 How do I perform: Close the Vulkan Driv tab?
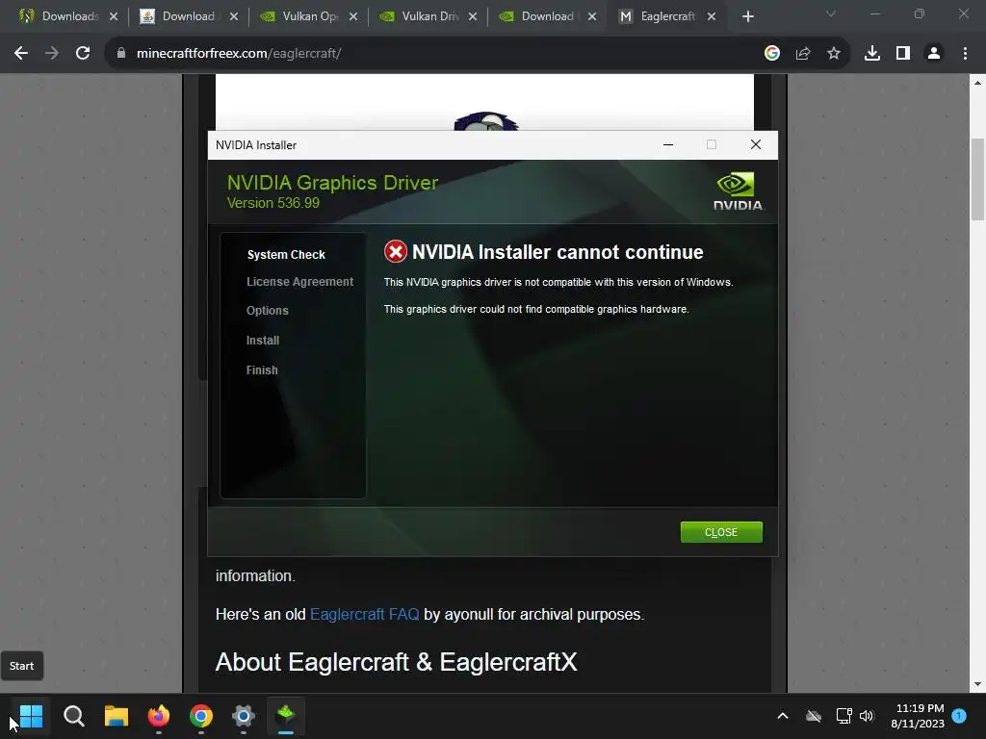tap(473, 16)
